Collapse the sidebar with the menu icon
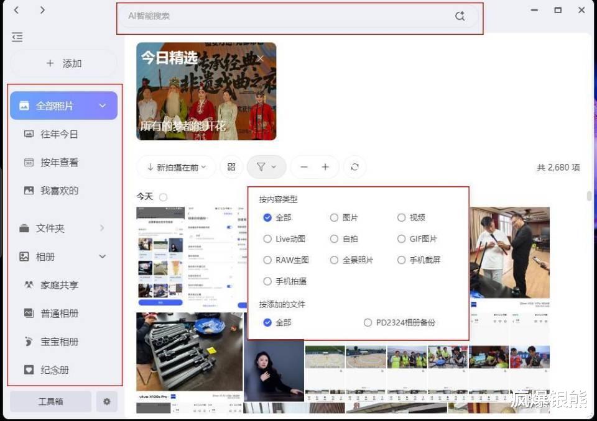 17,37
